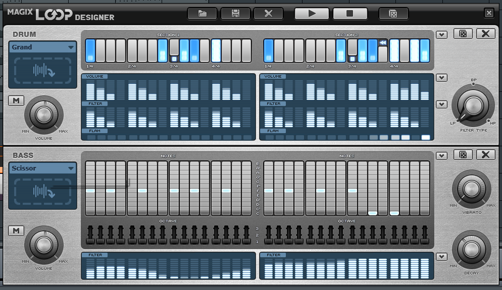Toggle first drum step in Section 1
502x290 pixels.
(90, 50)
